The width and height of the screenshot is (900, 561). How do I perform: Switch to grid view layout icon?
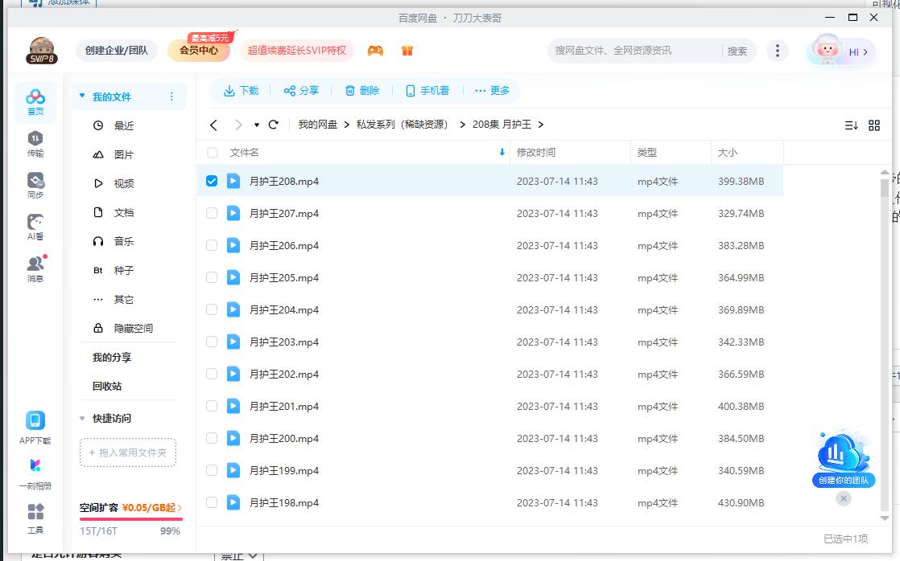[x=874, y=125]
